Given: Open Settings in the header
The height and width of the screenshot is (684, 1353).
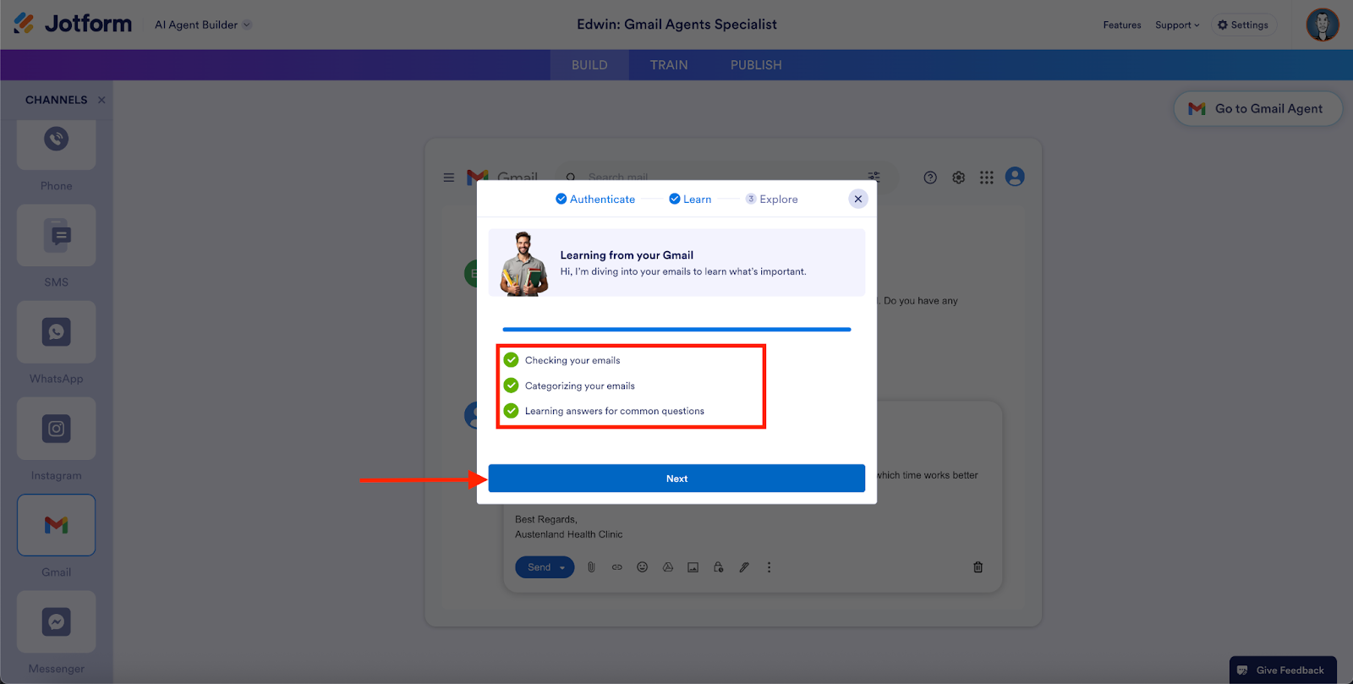Looking at the screenshot, I should point(1243,25).
